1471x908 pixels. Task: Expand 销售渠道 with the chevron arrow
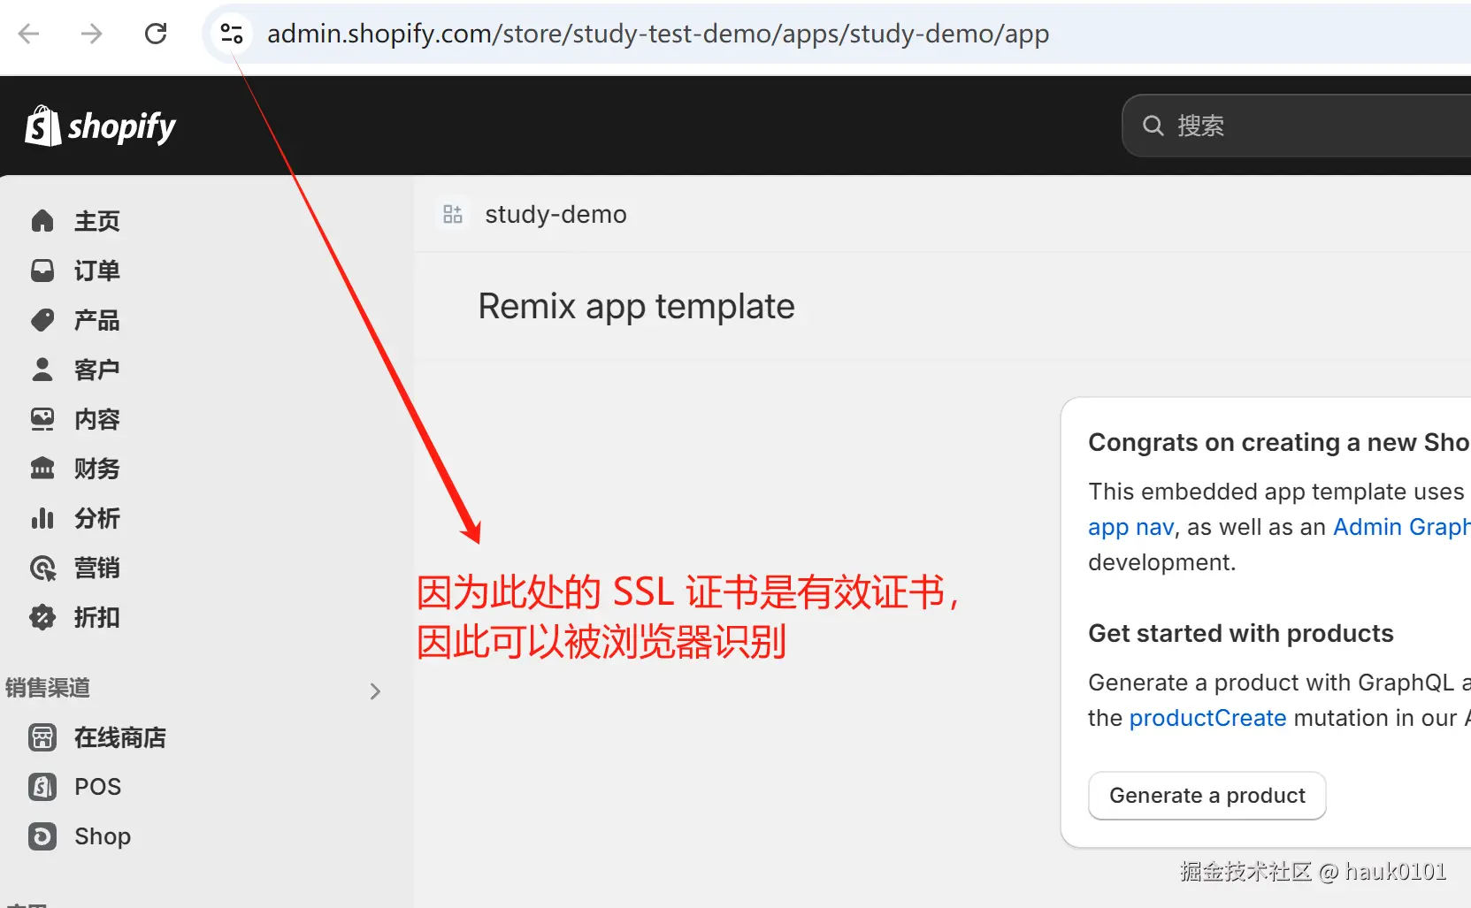(x=375, y=691)
